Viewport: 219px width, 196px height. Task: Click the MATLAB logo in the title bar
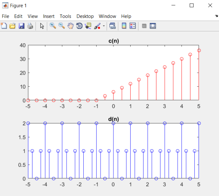pos(5,5)
